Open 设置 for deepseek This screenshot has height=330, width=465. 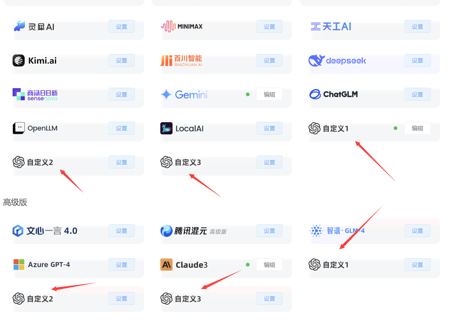click(x=417, y=60)
